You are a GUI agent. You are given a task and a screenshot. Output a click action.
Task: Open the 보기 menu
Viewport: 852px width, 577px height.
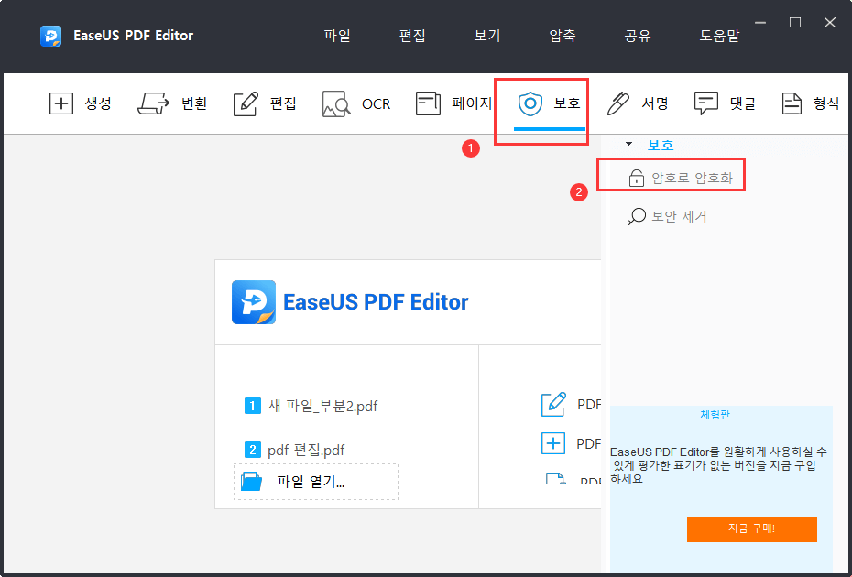click(486, 36)
